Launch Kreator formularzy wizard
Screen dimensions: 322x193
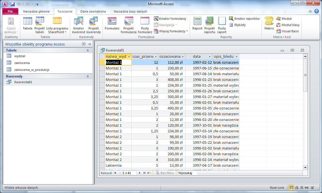(170, 19)
